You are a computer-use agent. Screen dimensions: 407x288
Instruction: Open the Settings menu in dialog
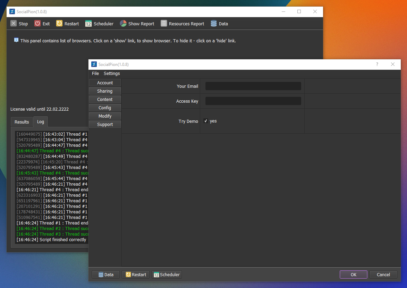(112, 74)
